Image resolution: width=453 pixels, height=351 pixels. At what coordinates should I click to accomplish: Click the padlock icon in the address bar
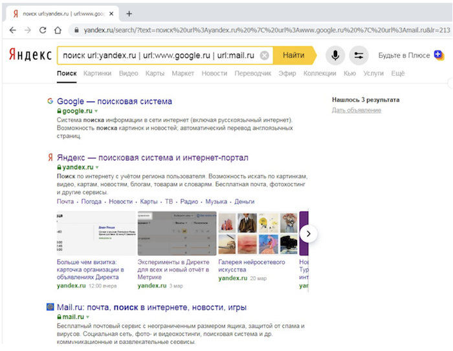tap(76, 30)
